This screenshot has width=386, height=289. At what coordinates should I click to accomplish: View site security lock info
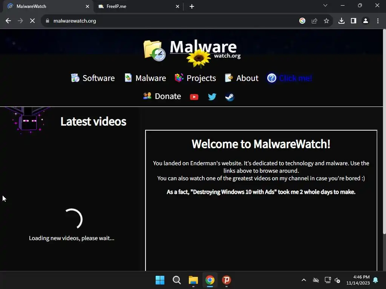(47, 21)
